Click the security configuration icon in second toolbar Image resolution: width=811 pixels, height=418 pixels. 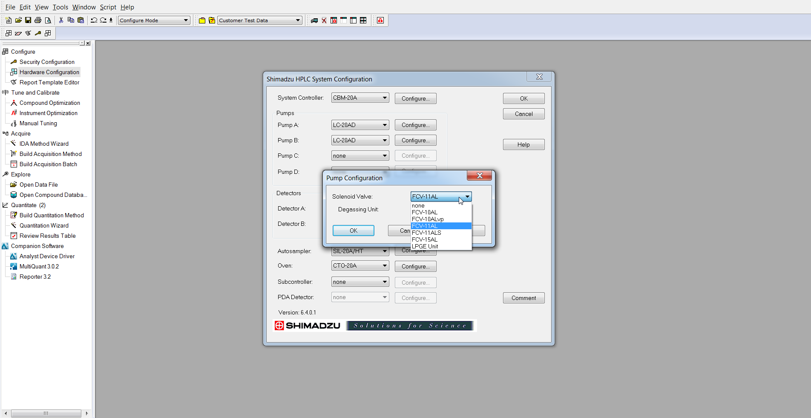(x=38, y=33)
